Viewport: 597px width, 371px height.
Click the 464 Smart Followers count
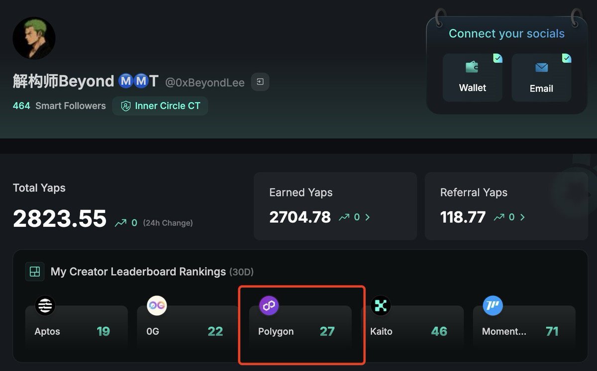(59, 106)
